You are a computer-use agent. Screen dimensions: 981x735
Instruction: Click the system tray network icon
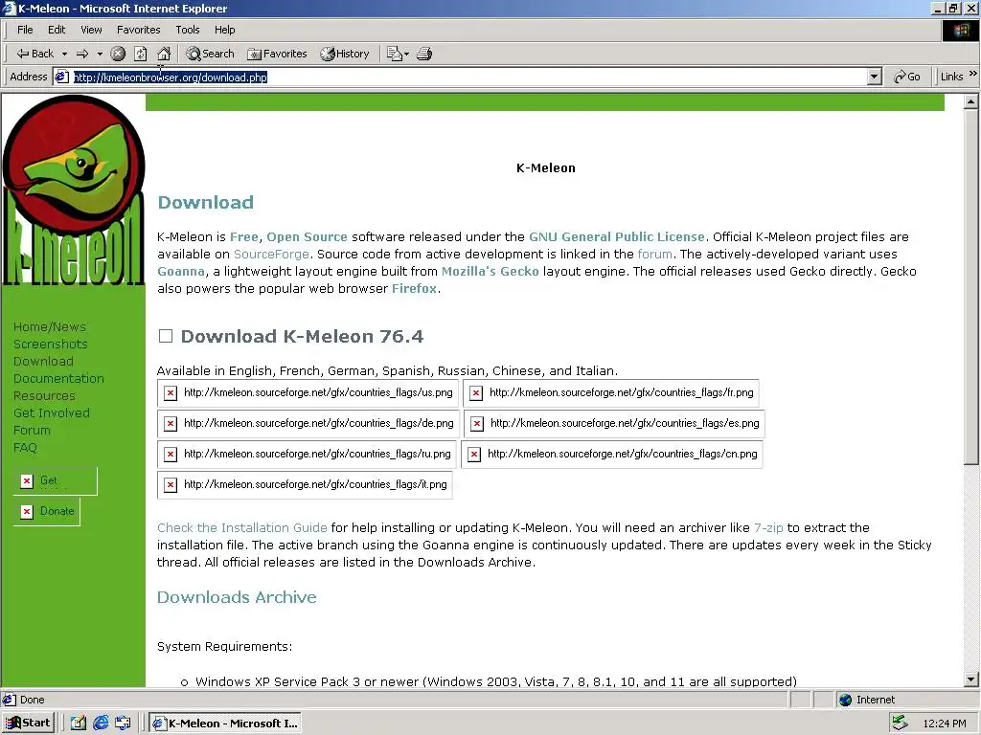tap(900, 724)
